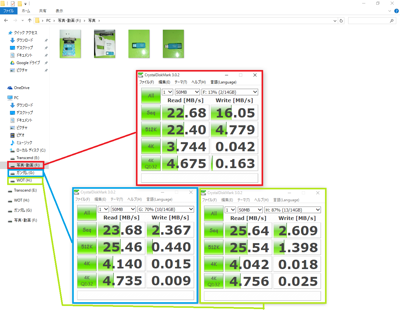Open the テーマ(T) menu in red-bordered window
Viewport: 400px width, 320px height.
pyautogui.click(x=181, y=82)
